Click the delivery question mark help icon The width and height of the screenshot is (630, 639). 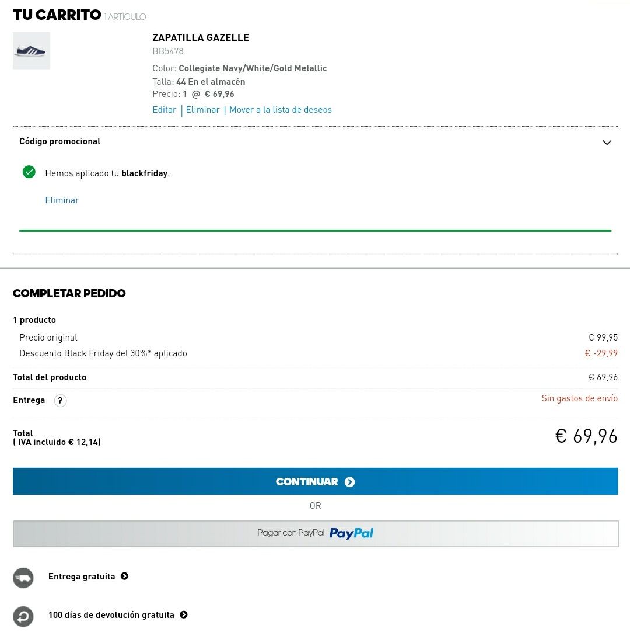[x=60, y=401]
